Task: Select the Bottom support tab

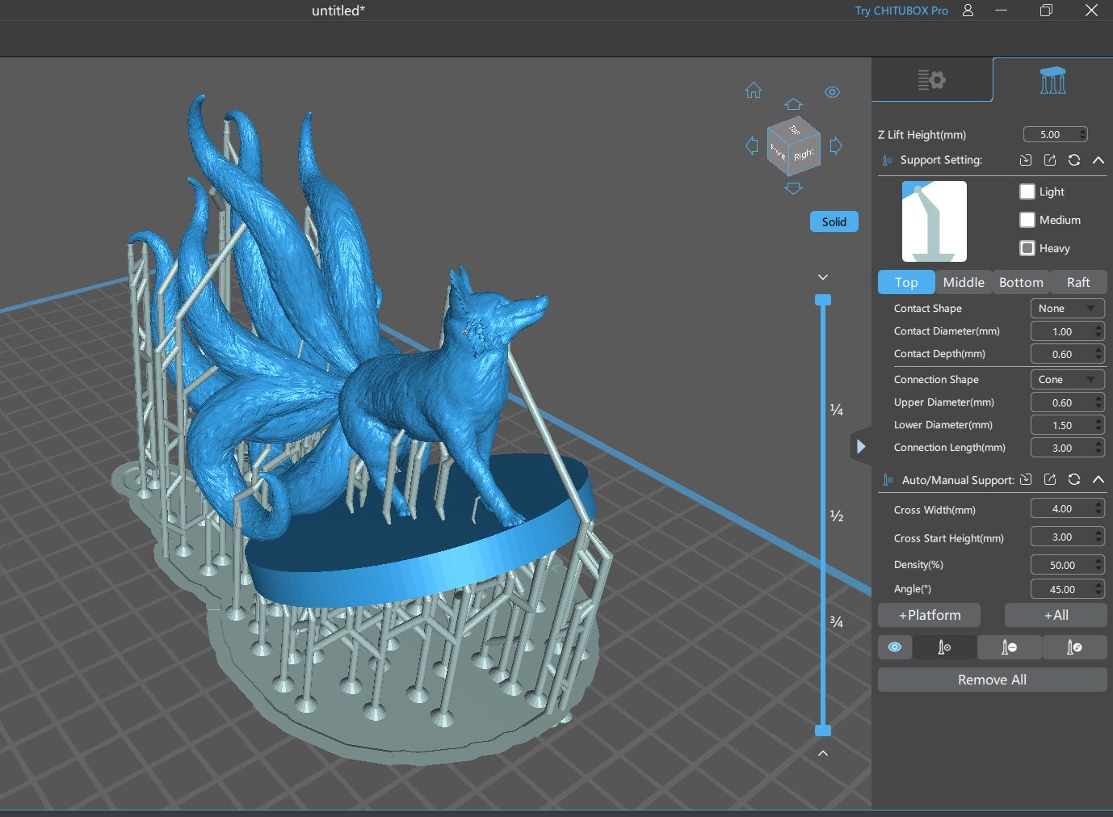Action: [1021, 282]
